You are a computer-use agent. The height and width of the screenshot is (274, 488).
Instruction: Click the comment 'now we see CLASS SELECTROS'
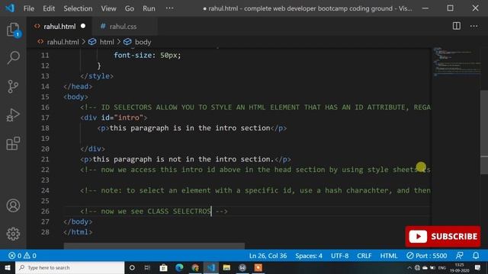[156, 212]
